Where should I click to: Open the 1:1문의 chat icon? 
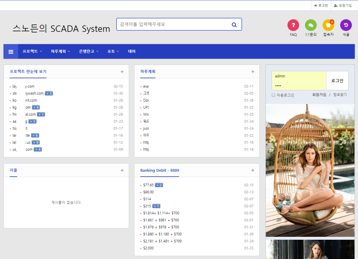coord(311,25)
